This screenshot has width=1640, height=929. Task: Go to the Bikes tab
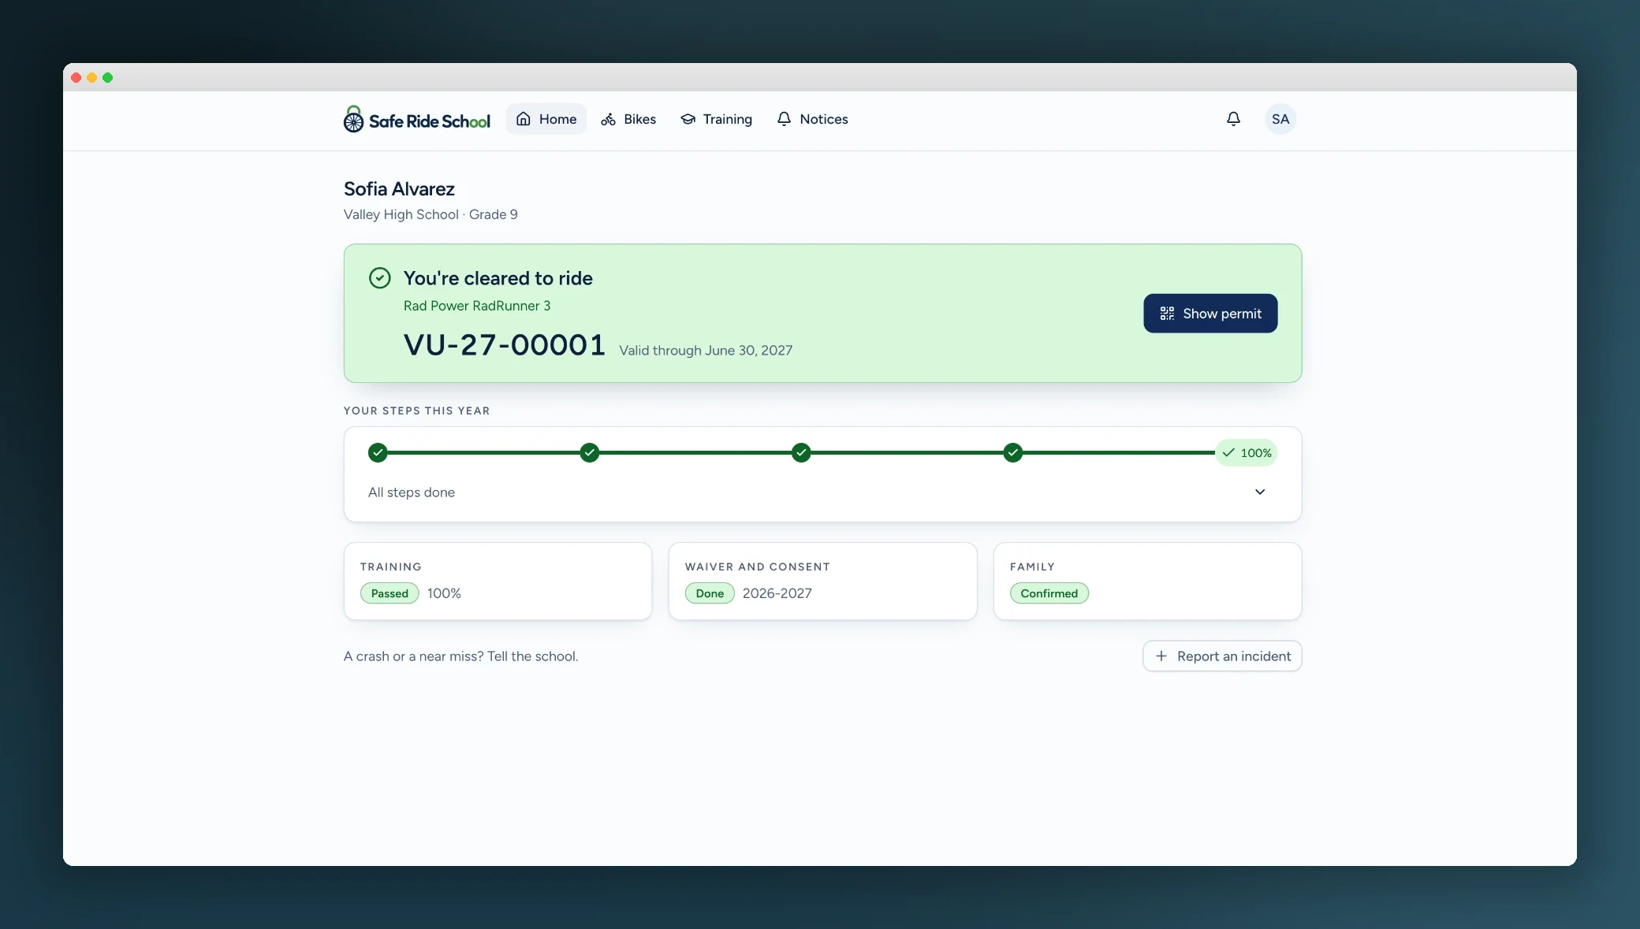pyautogui.click(x=628, y=119)
